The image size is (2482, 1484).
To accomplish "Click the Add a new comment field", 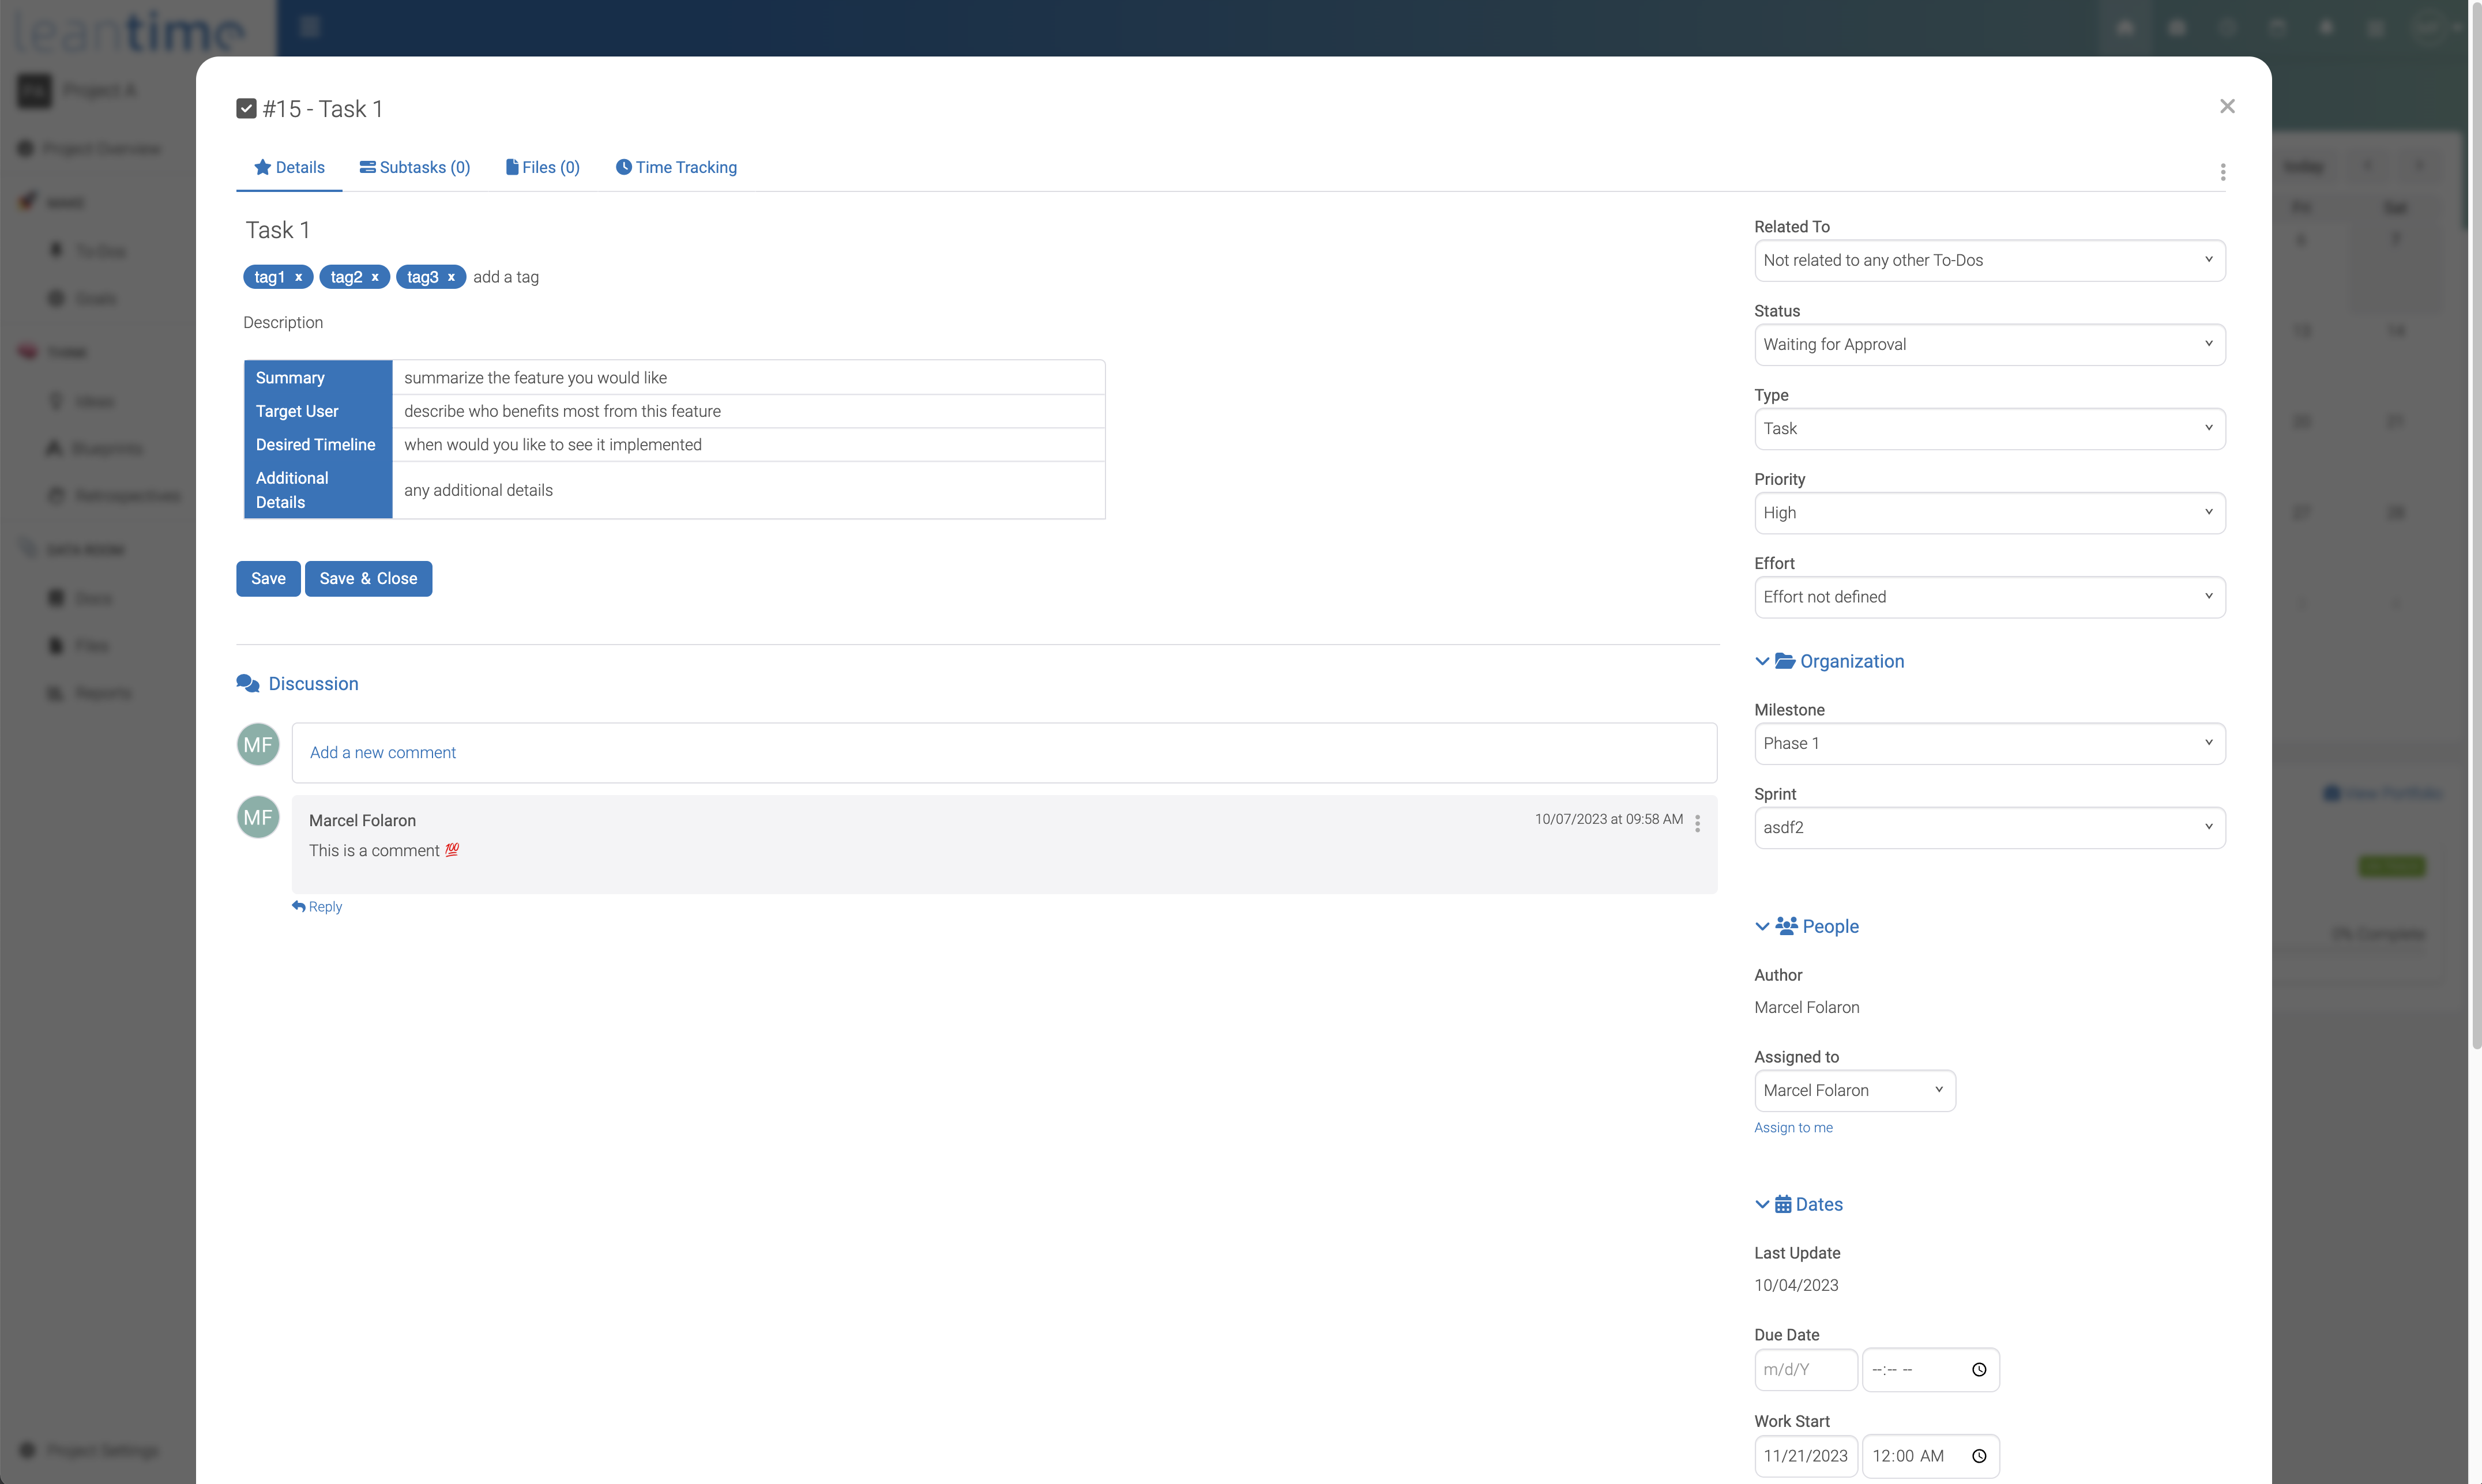I will coord(1004,753).
